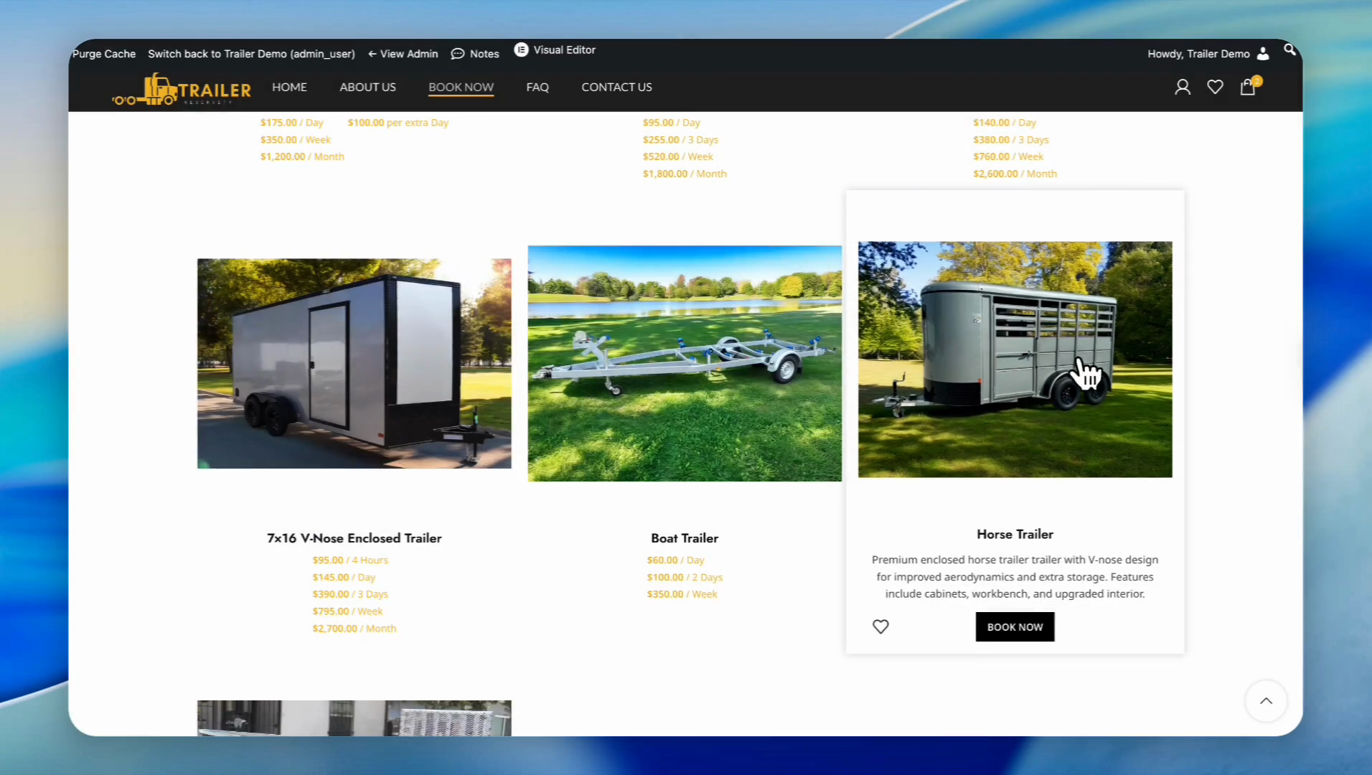Click the Howdy, Trailer Demo profile menu
The image size is (1372, 775).
1207,54
